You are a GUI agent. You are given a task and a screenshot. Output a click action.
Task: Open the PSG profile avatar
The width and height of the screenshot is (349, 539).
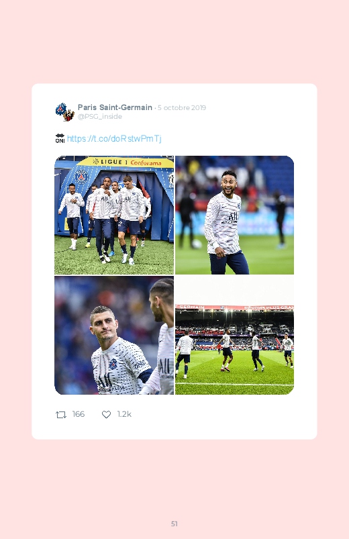[x=65, y=112]
